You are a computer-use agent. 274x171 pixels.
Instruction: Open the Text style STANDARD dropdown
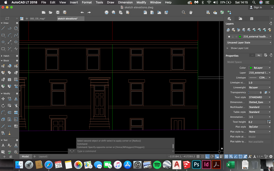pyautogui.click(x=260, y=97)
